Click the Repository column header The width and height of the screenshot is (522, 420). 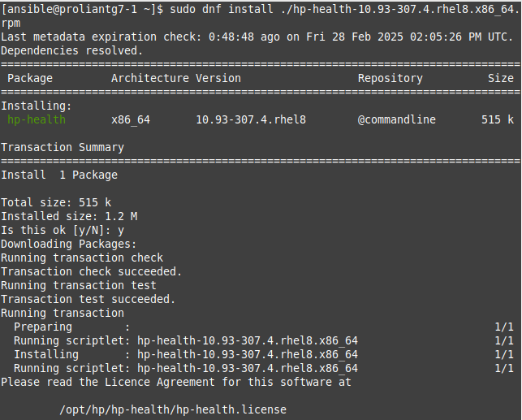(390, 78)
